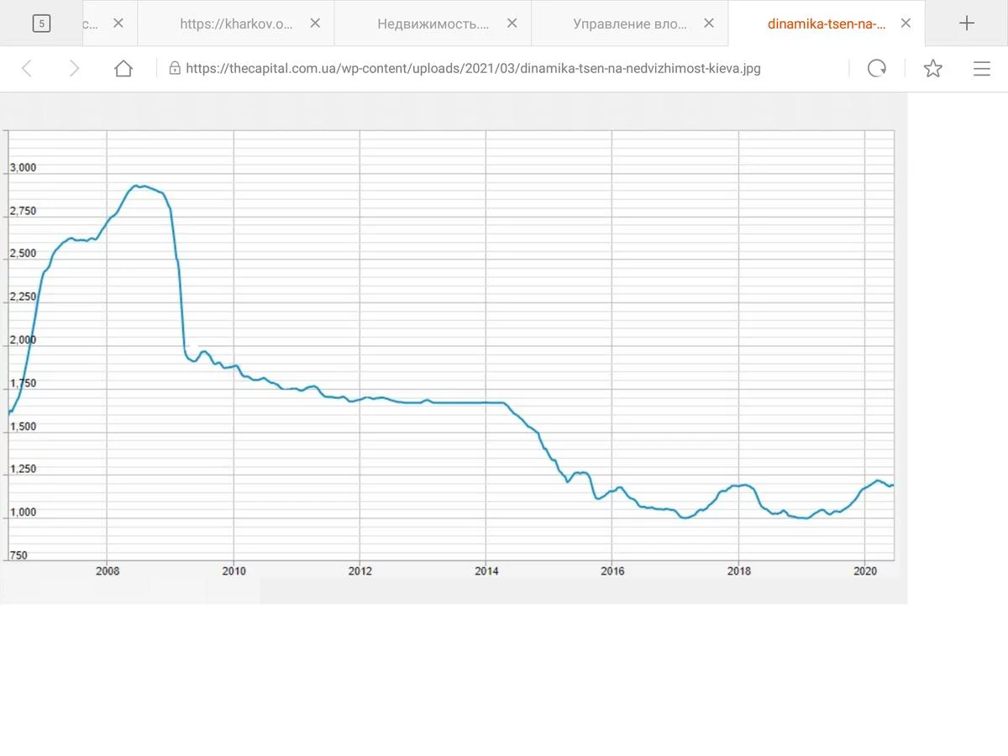Close the partially visible first tab
Image resolution: width=1008 pixels, height=756 pixels.
[x=118, y=24]
